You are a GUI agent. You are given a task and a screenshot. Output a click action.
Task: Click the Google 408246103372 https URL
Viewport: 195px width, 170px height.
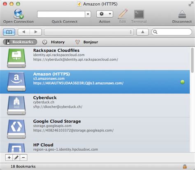pyautogui.click(x=73, y=131)
